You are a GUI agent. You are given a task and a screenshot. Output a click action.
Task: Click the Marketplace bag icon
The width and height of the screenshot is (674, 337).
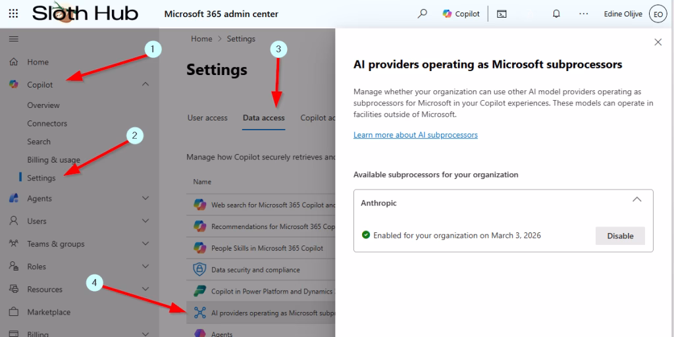point(14,312)
